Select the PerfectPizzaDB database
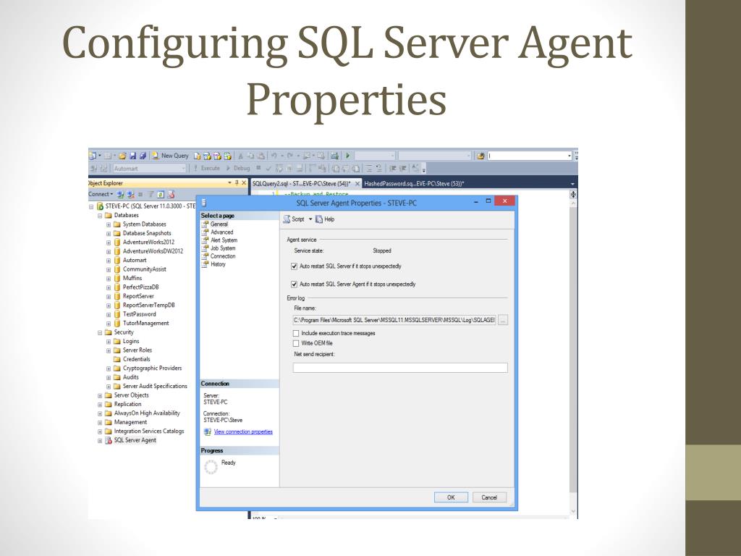741x556 pixels. pos(141,287)
